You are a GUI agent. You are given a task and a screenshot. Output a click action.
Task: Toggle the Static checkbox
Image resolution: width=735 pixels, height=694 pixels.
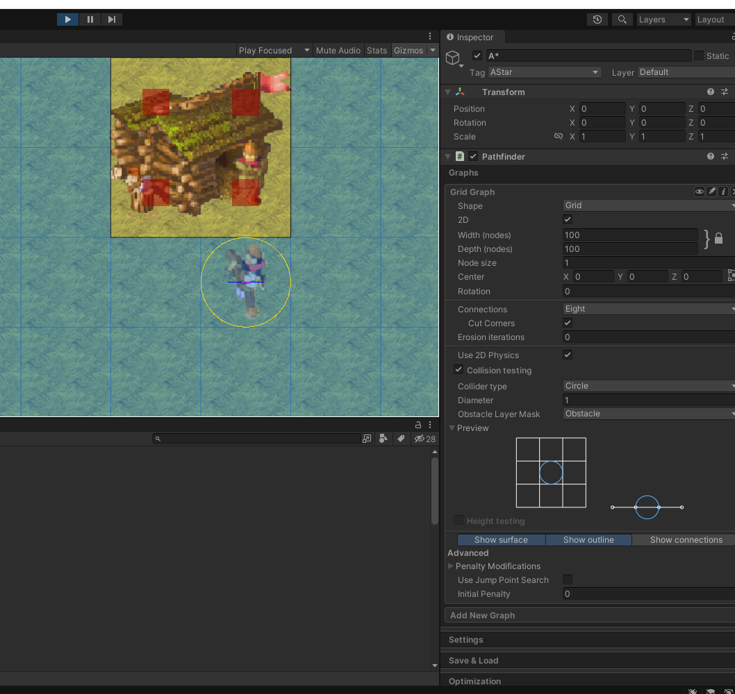699,56
